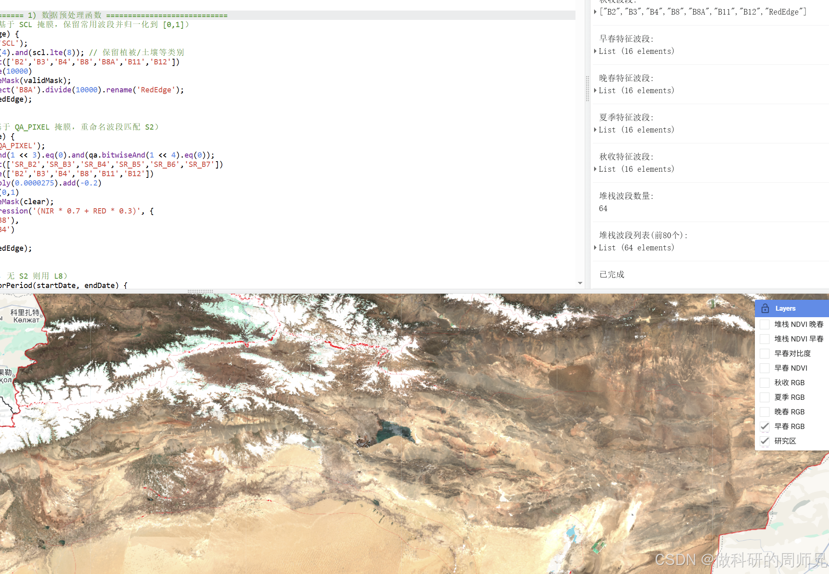Show the 晚春 RGB layer
Image resolution: width=829 pixels, height=574 pixels.
coord(765,412)
